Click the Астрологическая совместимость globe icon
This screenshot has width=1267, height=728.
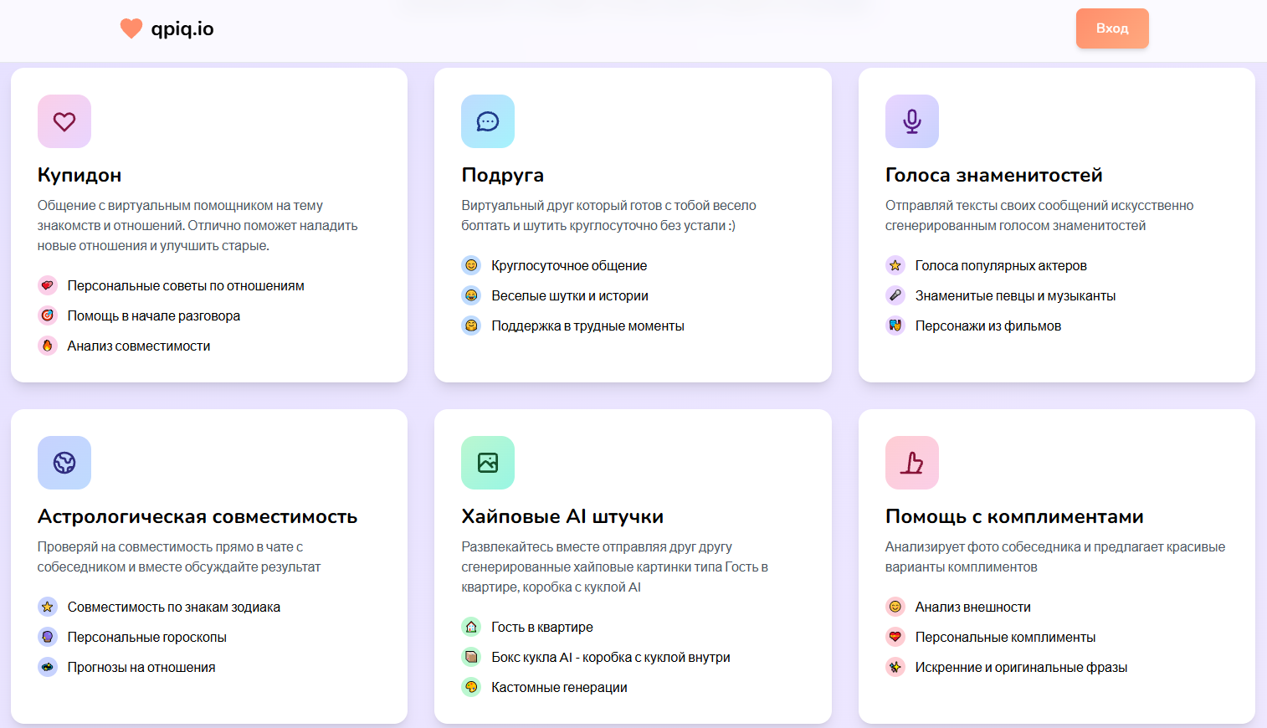64,463
